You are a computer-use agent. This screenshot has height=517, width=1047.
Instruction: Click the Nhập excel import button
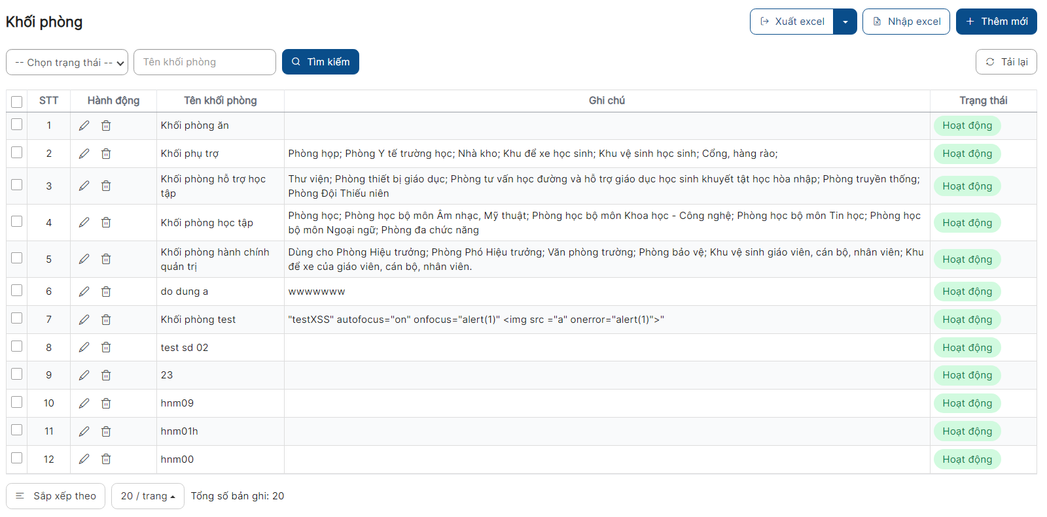[x=906, y=22]
